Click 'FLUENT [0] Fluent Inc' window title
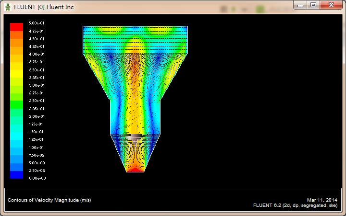 click(44, 7)
